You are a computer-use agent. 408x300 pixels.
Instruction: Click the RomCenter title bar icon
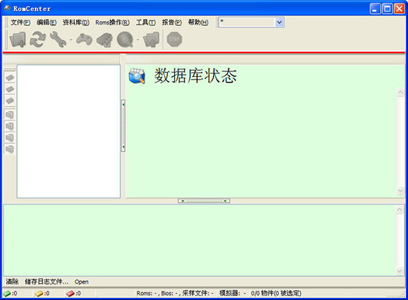(x=7, y=9)
